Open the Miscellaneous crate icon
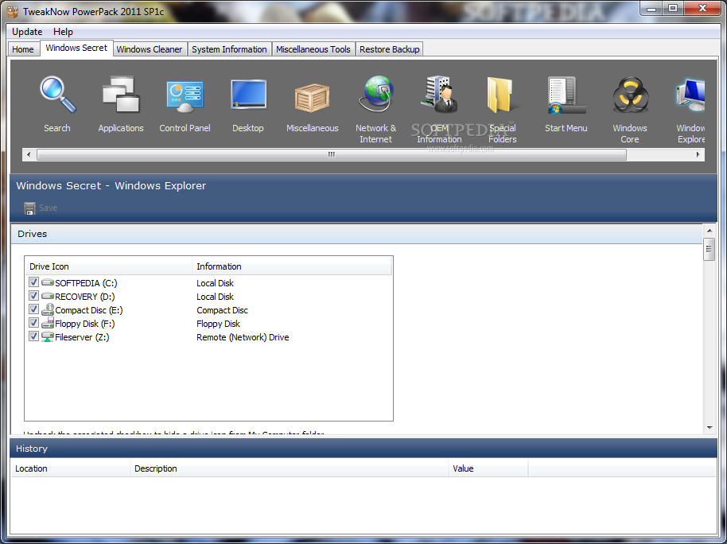 coord(312,98)
